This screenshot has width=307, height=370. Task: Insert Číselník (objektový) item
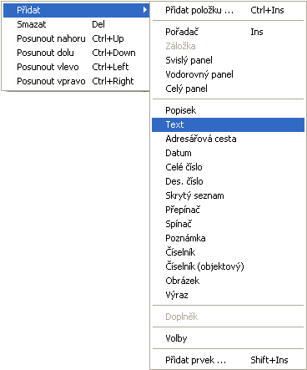coord(228,266)
